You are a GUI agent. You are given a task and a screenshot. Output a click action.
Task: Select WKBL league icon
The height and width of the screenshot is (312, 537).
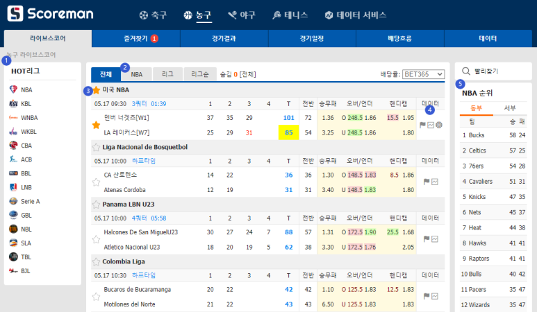[x=13, y=132]
